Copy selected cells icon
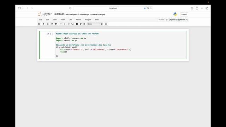226x127 pixels. 52,24
